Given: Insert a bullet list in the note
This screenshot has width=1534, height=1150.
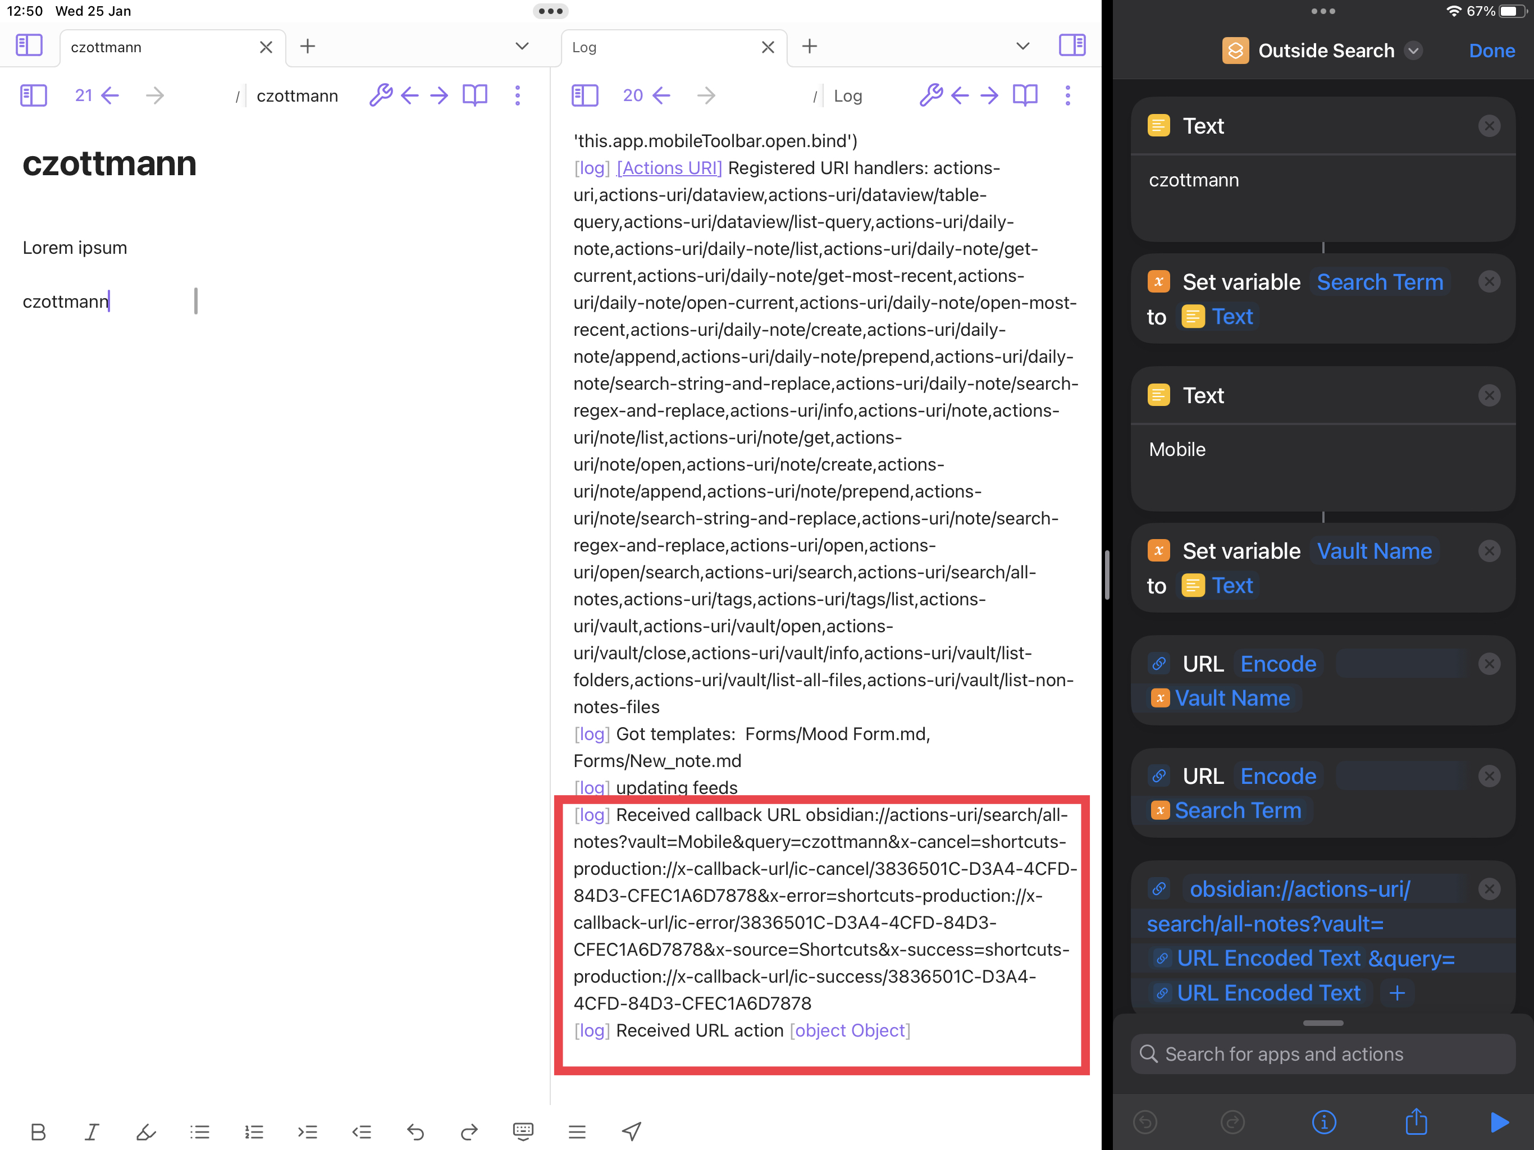Looking at the screenshot, I should click(200, 1131).
